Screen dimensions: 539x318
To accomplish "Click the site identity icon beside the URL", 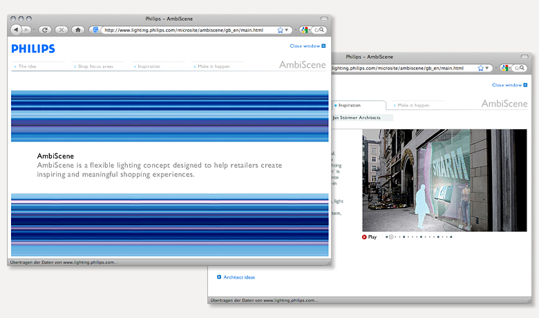I will click(95, 30).
